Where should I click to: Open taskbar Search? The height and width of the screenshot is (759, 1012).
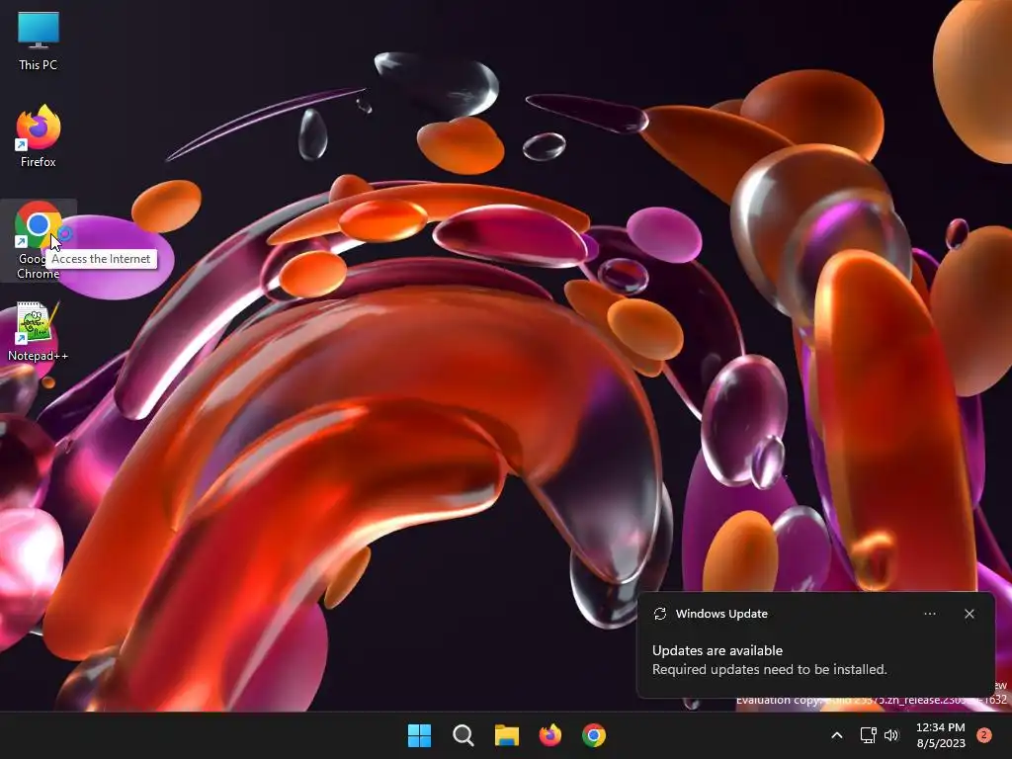coord(463,735)
